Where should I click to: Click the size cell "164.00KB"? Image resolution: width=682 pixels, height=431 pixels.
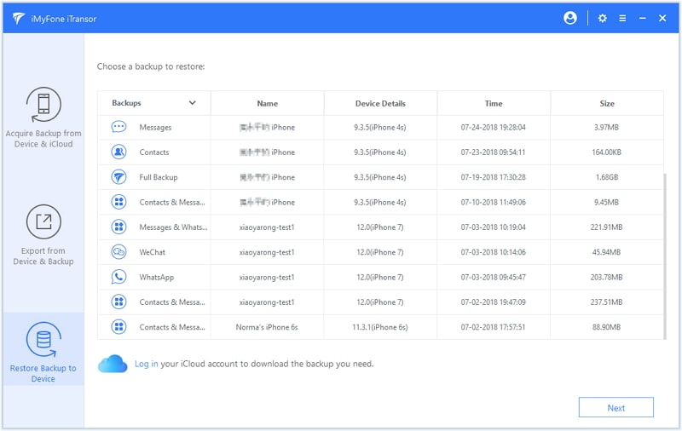606,152
